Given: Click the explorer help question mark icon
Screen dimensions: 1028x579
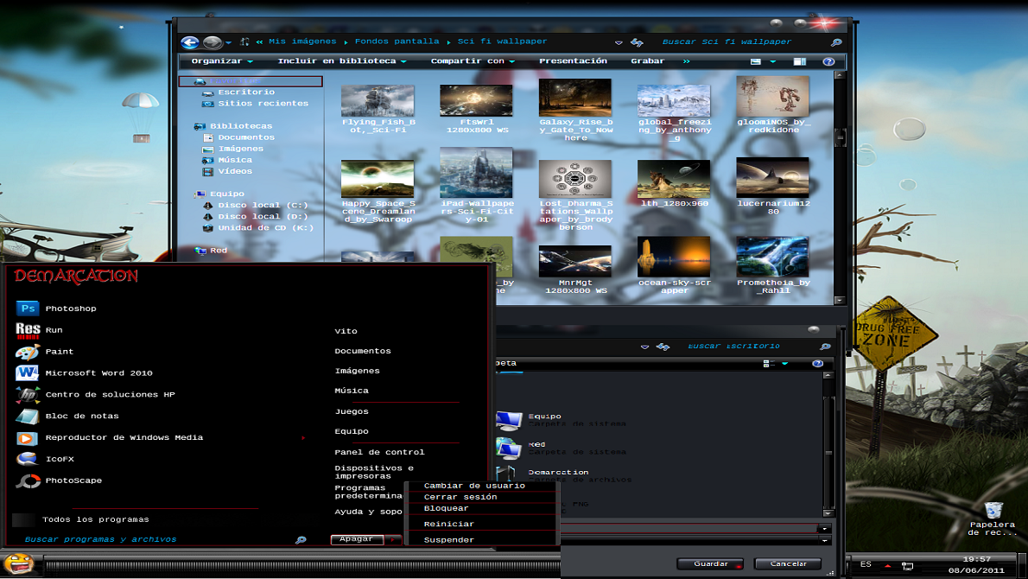Looking at the screenshot, I should click(828, 61).
